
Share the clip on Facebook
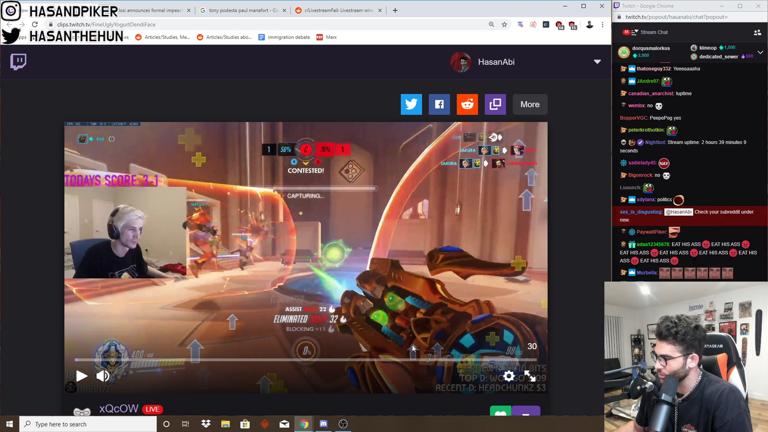(x=439, y=104)
